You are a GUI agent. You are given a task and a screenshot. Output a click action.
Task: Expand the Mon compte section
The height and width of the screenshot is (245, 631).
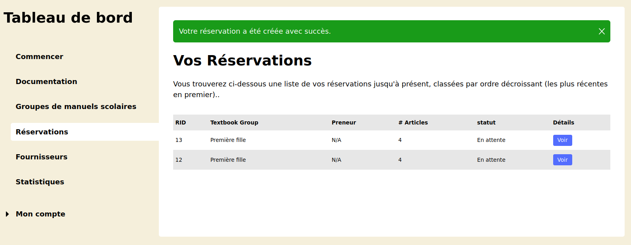(x=7, y=214)
